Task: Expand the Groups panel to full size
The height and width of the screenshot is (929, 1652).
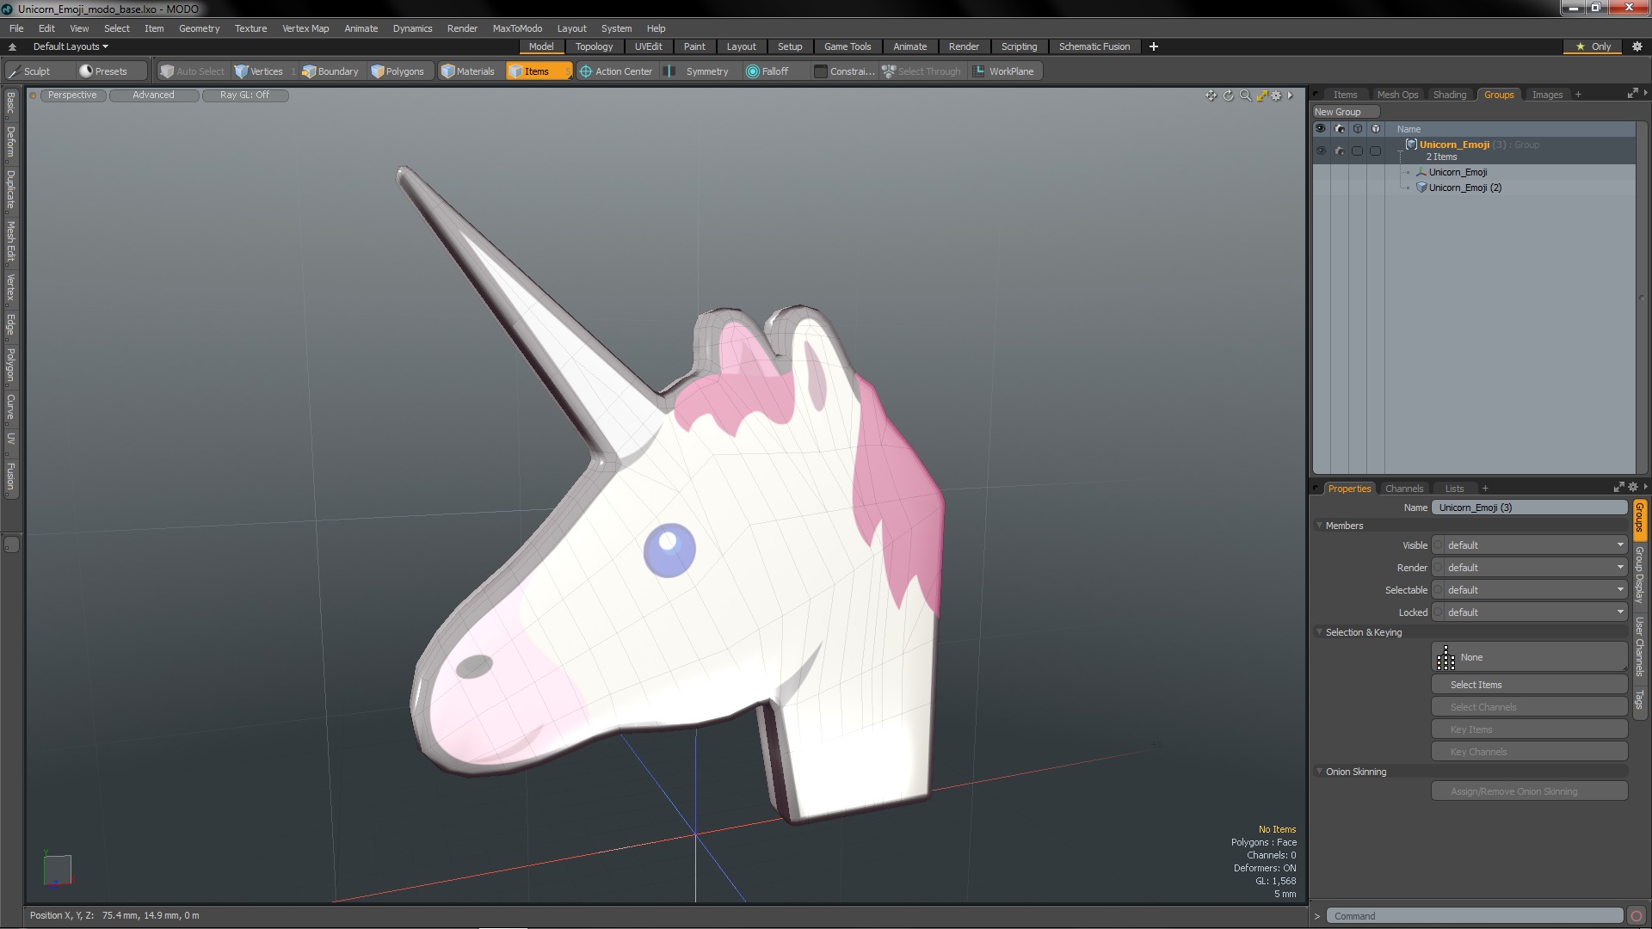Action: coord(1632,94)
